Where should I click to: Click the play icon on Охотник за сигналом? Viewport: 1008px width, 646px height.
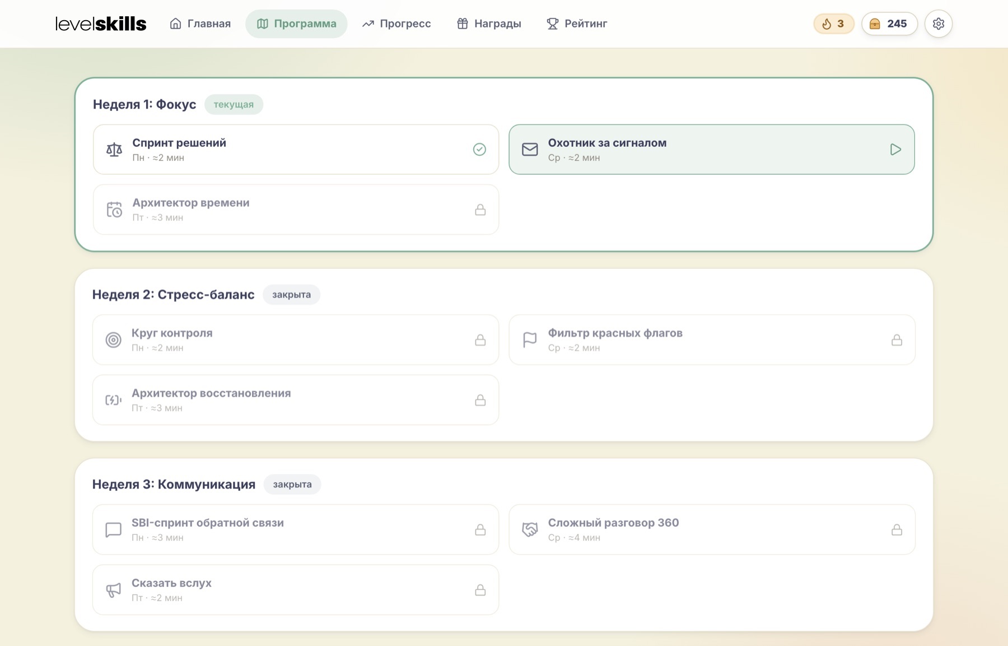[895, 150]
